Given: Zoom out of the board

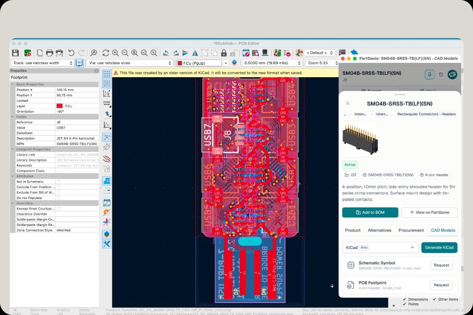Looking at the screenshot, I should [125, 53].
